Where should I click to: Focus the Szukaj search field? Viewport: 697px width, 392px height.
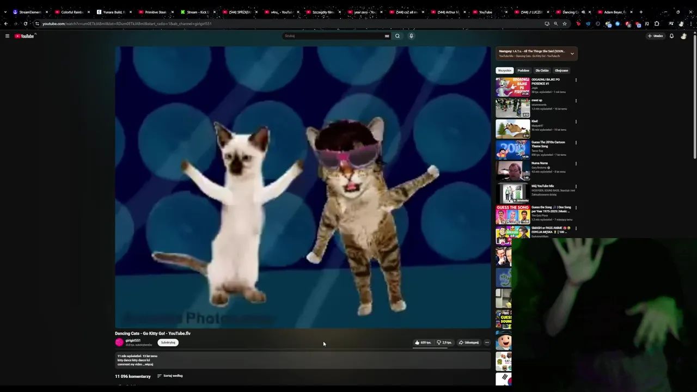(332, 36)
